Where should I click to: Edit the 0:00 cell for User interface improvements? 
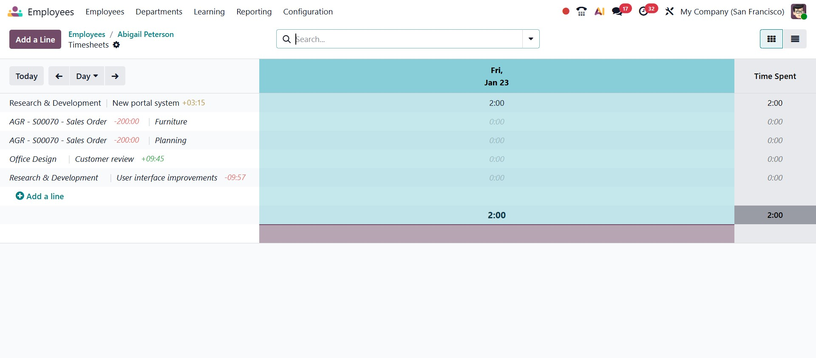tap(497, 178)
